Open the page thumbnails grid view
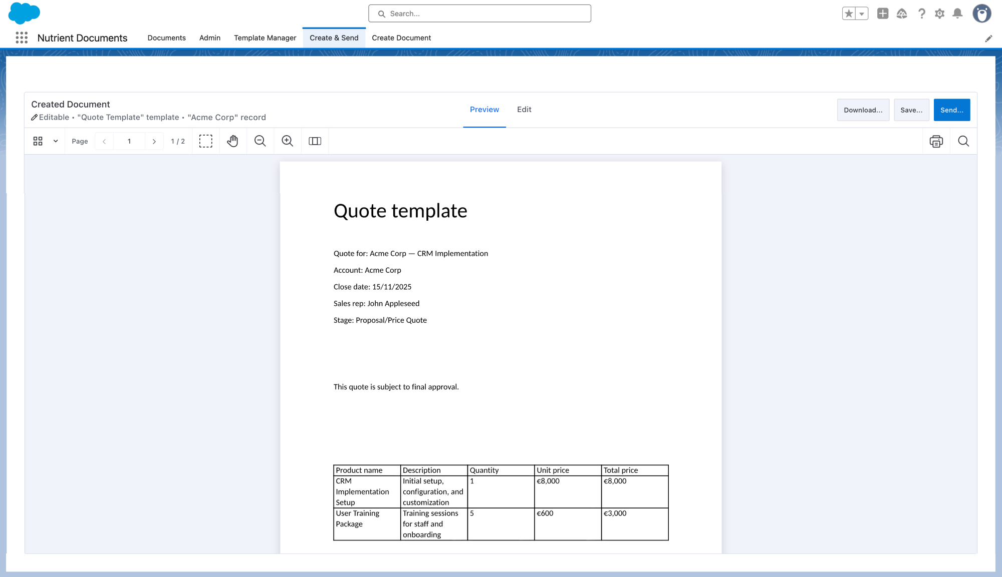 [x=38, y=141]
